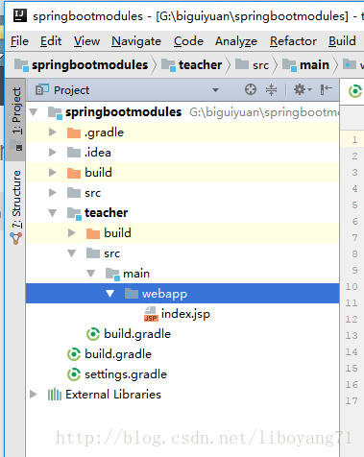The width and height of the screenshot is (364, 457).
Task: Toggle the 7: Structure side tab
Action: tap(15, 206)
